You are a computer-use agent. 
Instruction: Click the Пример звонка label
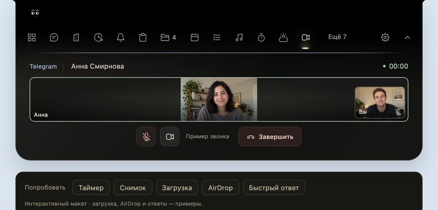click(207, 137)
